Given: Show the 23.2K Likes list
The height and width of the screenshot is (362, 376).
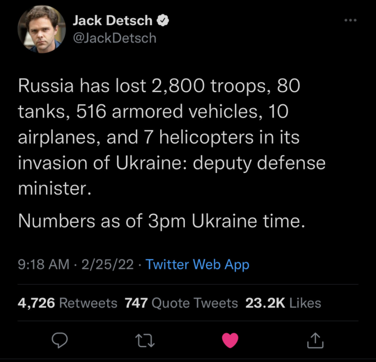Looking at the screenshot, I should 283,303.
